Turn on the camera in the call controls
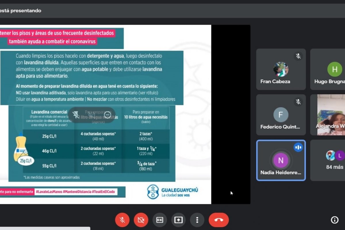 [141, 220]
